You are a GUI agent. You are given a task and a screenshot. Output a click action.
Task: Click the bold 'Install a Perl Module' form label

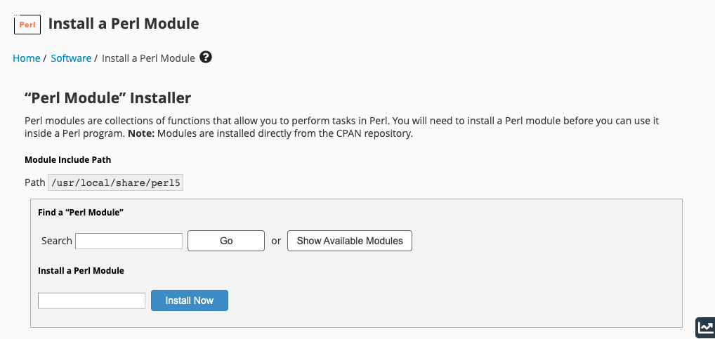(x=81, y=270)
